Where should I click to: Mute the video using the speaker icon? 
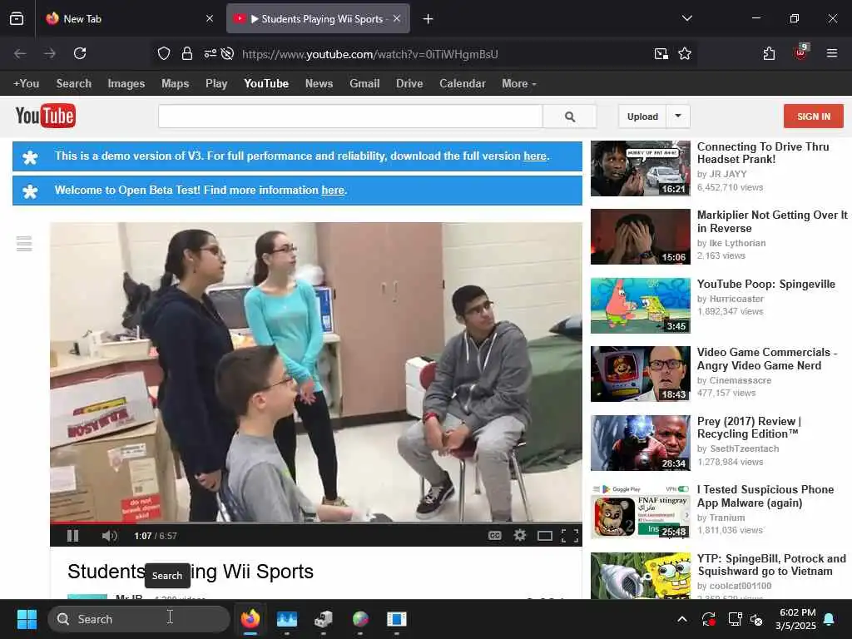tap(109, 536)
